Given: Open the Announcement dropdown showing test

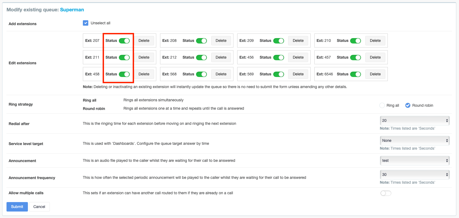Looking at the screenshot, I should click(x=415, y=160).
